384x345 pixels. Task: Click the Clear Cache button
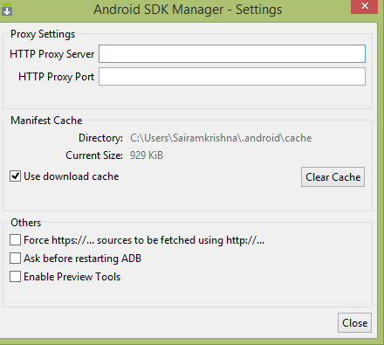[x=333, y=177]
